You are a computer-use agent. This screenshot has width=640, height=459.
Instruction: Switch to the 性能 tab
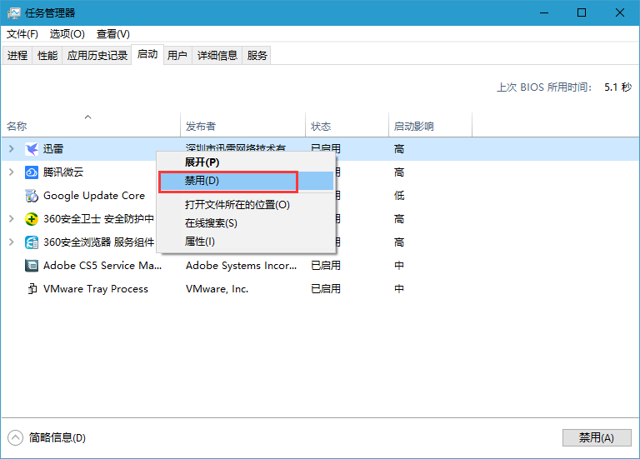47,55
